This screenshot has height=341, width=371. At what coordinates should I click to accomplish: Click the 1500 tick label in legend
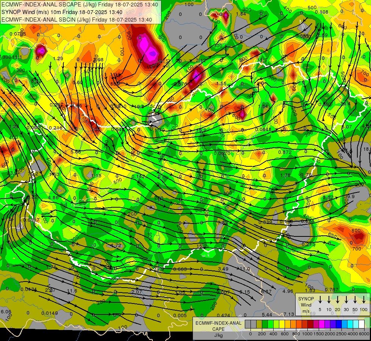pyautogui.click(x=319, y=334)
